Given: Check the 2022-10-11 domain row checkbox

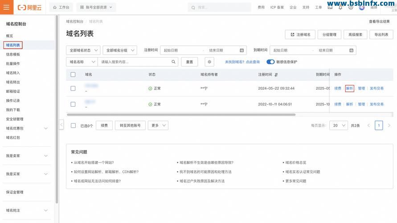Looking at the screenshot, I should 73,104.
